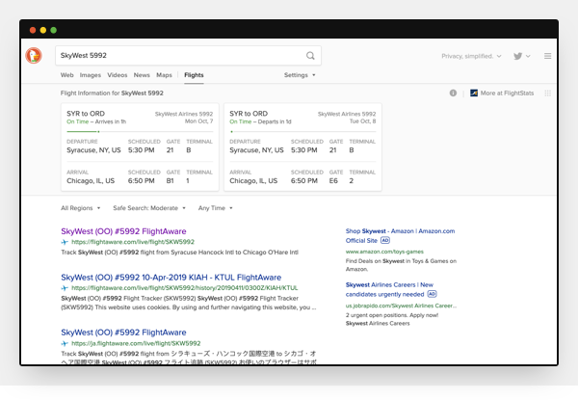578x400 pixels.
Task: Click '2 urgent open positions' ad text
Action: [392, 315]
